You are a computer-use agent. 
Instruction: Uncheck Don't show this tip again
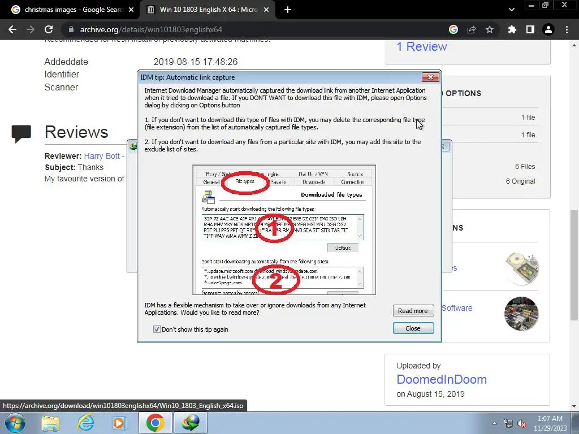click(x=157, y=329)
